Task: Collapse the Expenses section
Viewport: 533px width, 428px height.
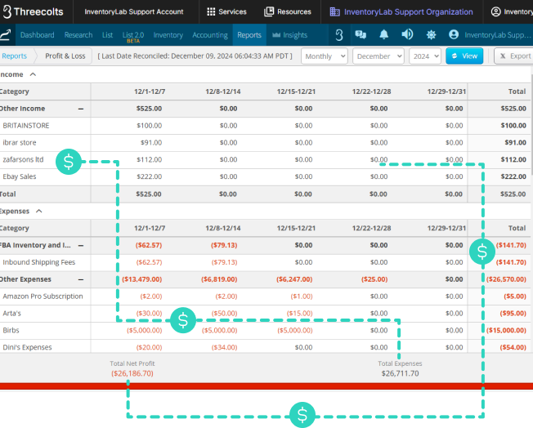Action: click(x=39, y=212)
